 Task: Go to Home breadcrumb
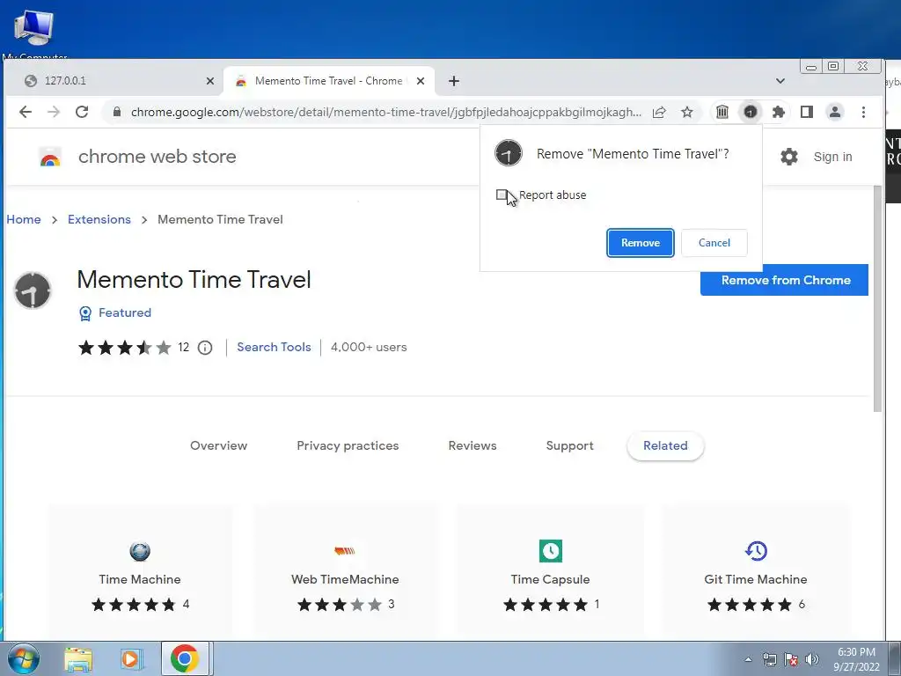pos(24,219)
